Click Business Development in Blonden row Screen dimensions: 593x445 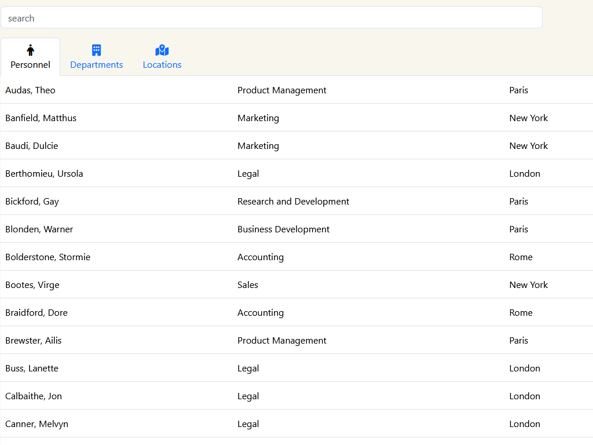point(283,229)
